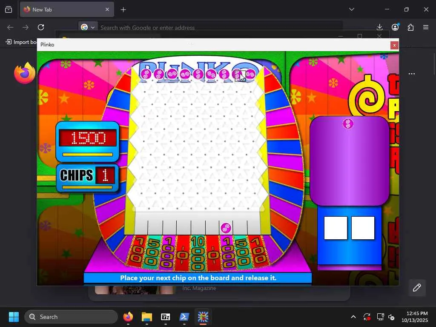This screenshot has width=436, height=327.
Task: Click the taskbar Search box
Action: [x=71, y=317]
